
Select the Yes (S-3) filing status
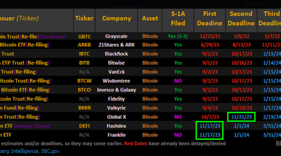click(x=178, y=36)
